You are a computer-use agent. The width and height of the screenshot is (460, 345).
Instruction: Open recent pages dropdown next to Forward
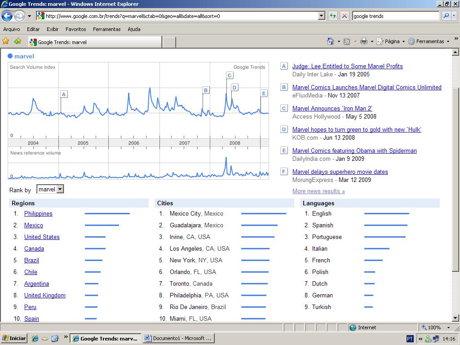[29, 16]
